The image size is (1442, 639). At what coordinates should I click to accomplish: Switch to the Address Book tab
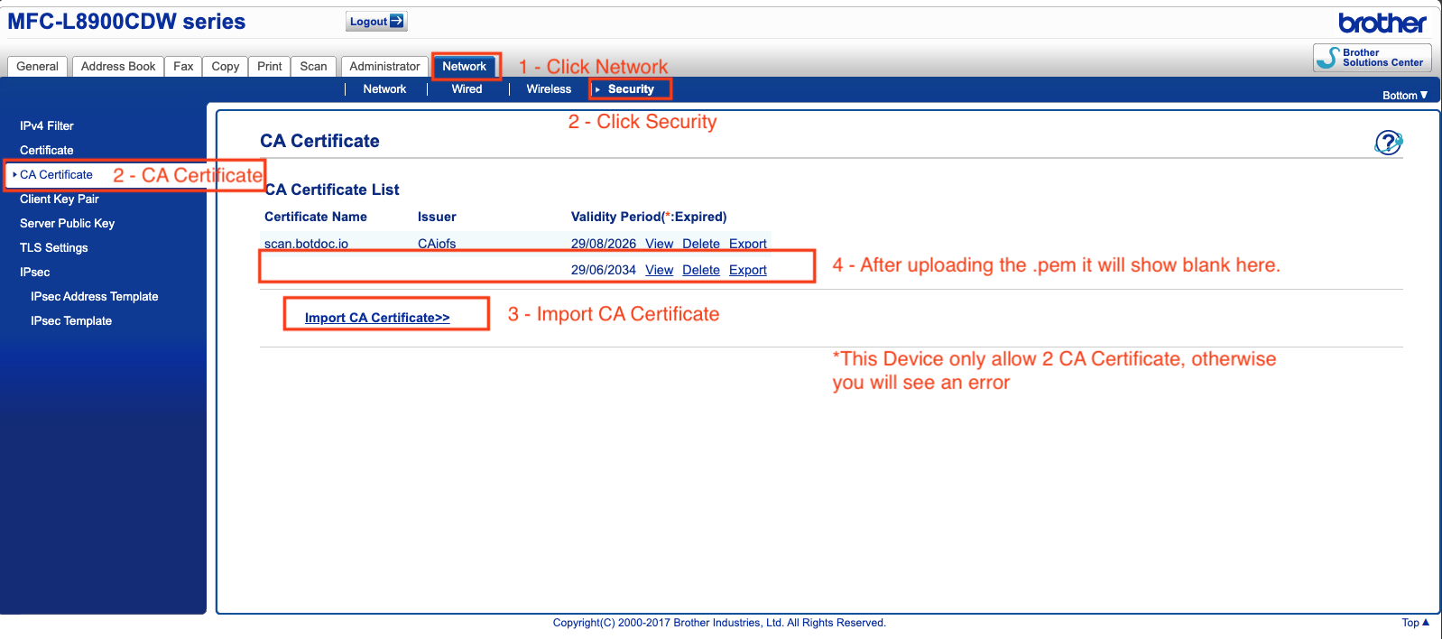pyautogui.click(x=118, y=67)
